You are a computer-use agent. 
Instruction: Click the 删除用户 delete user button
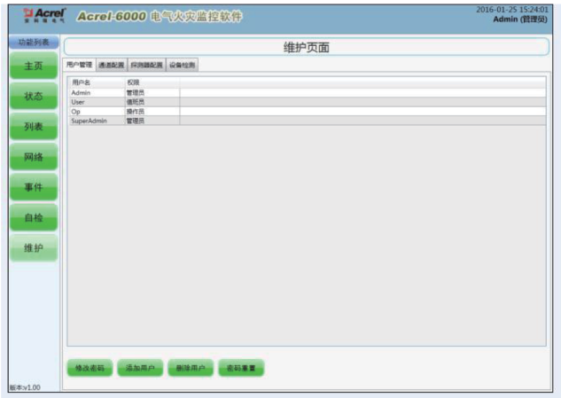click(x=191, y=368)
